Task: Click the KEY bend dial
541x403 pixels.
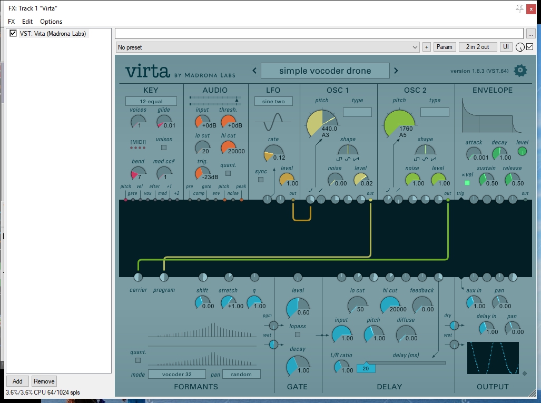Action: pyautogui.click(x=137, y=173)
